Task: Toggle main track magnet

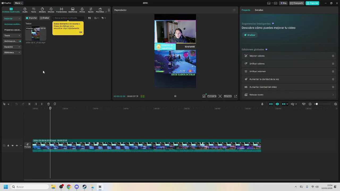Action: click(x=271, y=104)
